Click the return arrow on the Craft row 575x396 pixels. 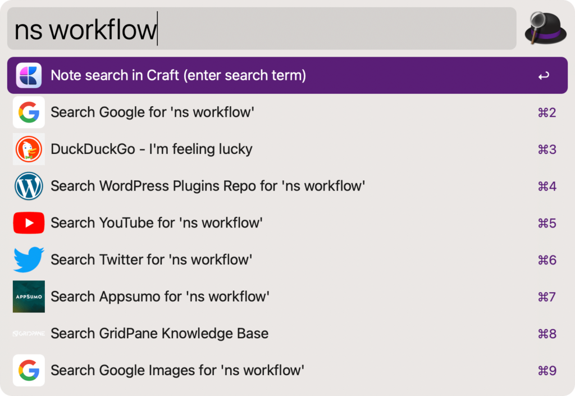click(544, 76)
